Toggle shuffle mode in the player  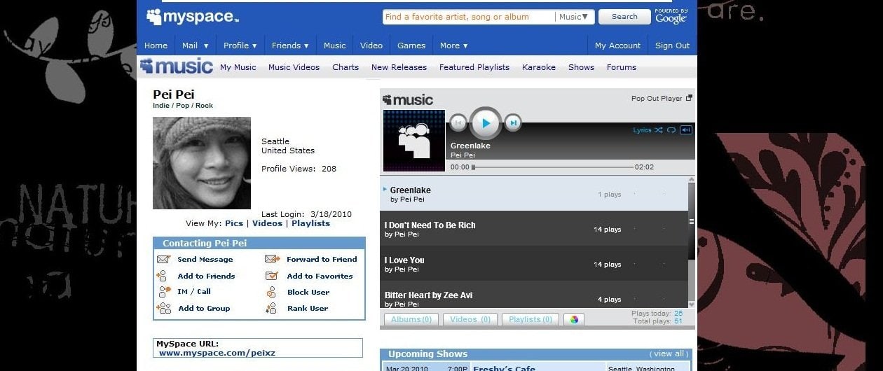click(659, 130)
